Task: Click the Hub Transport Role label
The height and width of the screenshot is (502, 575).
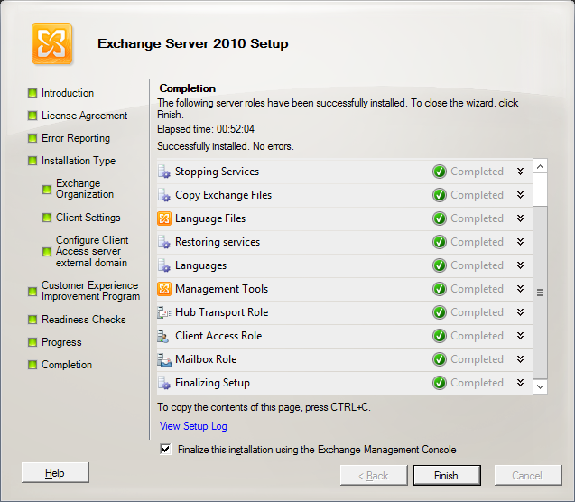Action: (x=221, y=312)
